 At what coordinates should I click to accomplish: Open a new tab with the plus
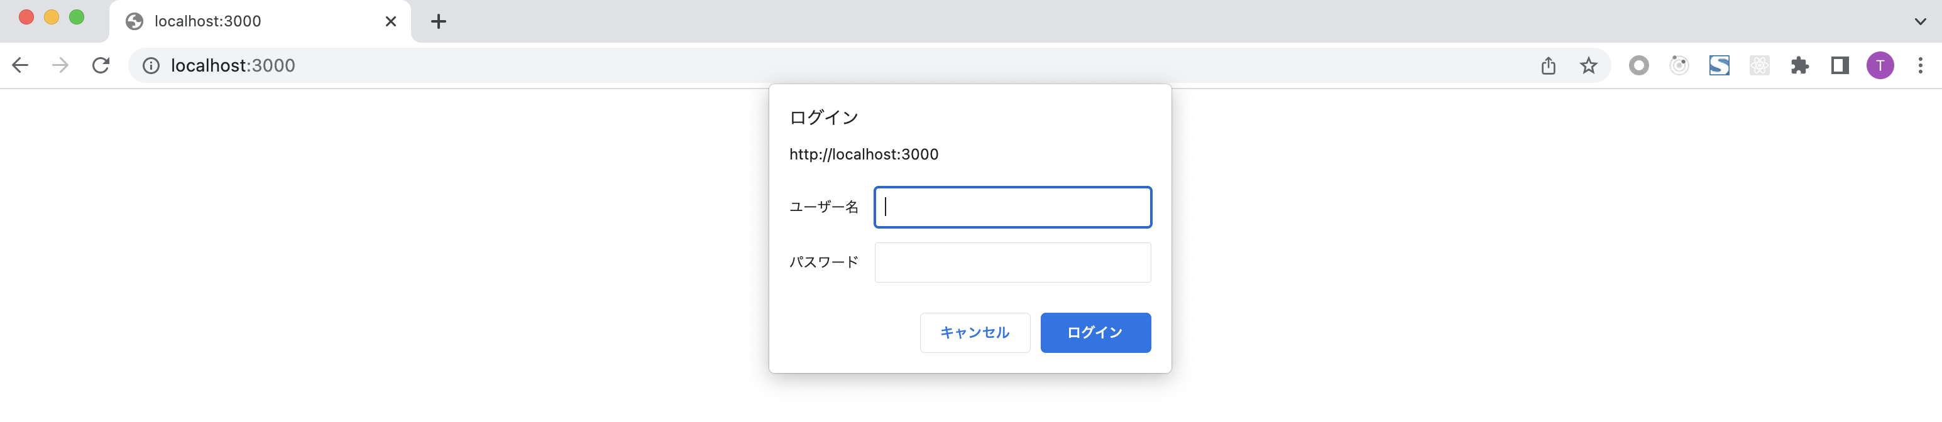pos(438,20)
